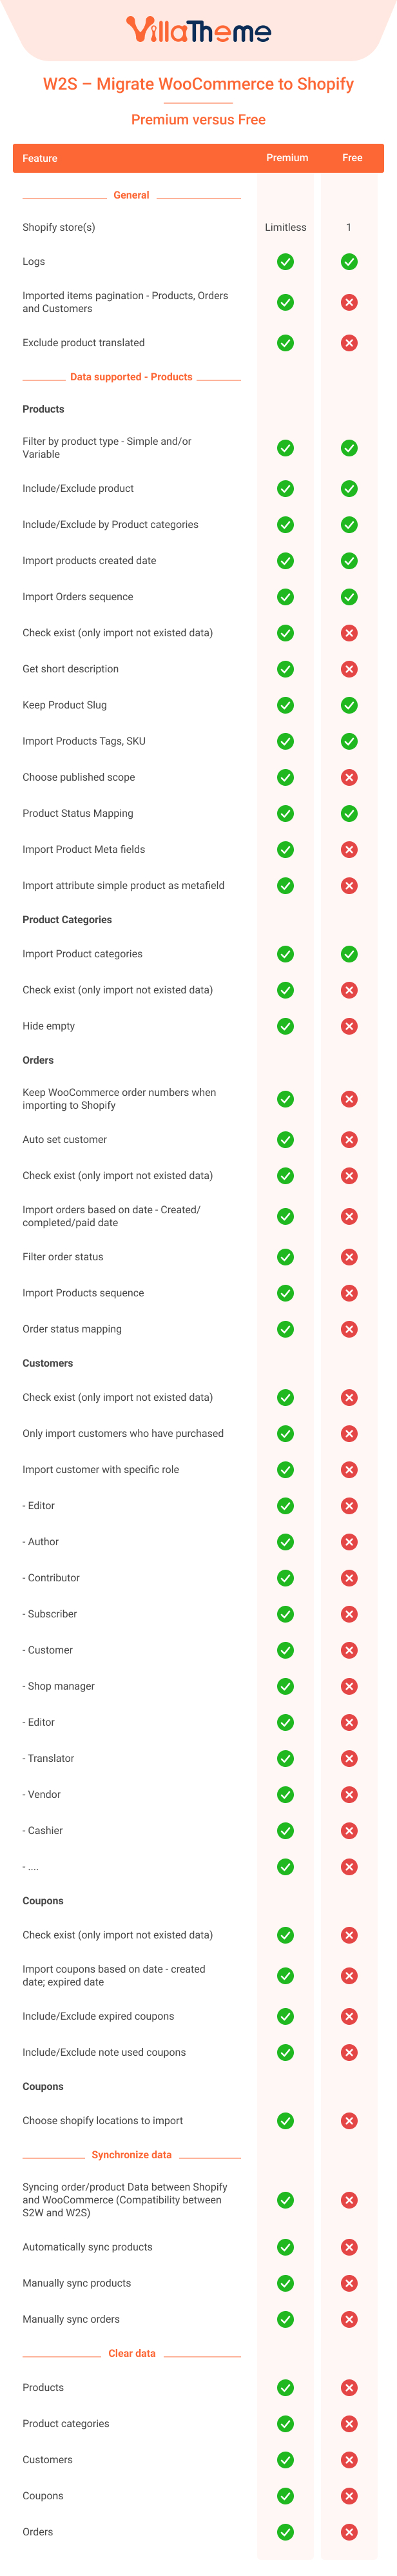Click Free red cross for Filter order status

(x=349, y=1257)
